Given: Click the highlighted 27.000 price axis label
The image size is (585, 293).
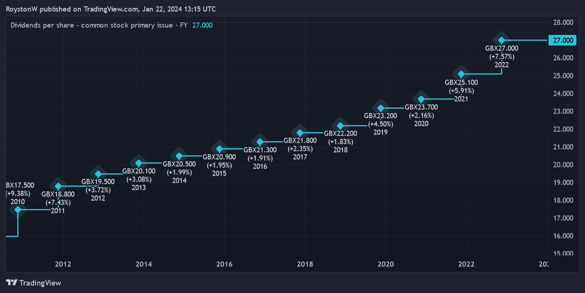Looking at the screenshot, I should pos(562,40).
